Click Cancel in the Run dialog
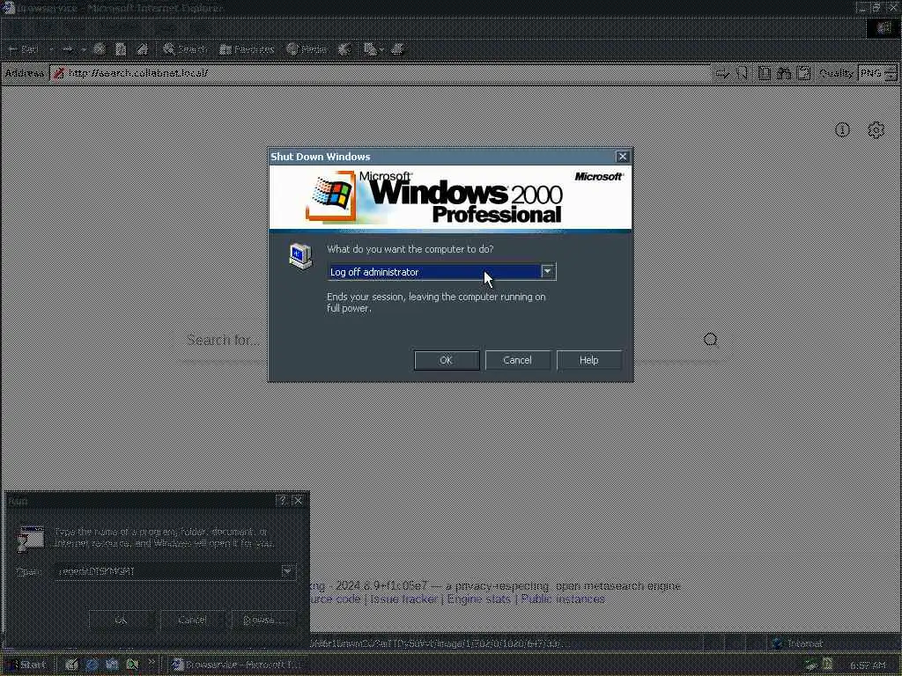Image resolution: width=902 pixels, height=676 pixels. 192,620
